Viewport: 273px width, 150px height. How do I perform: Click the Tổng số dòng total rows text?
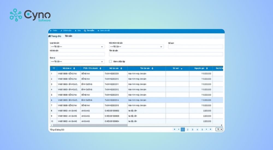click(57, 130)
